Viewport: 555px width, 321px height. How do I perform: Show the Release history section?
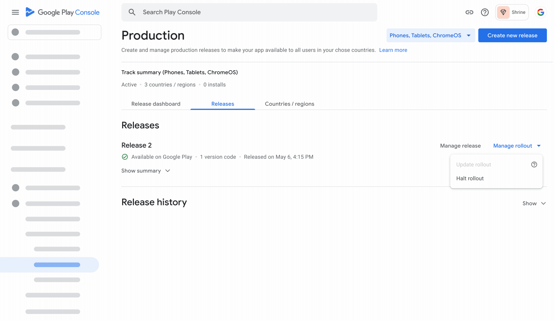click(x=534, y=203)
